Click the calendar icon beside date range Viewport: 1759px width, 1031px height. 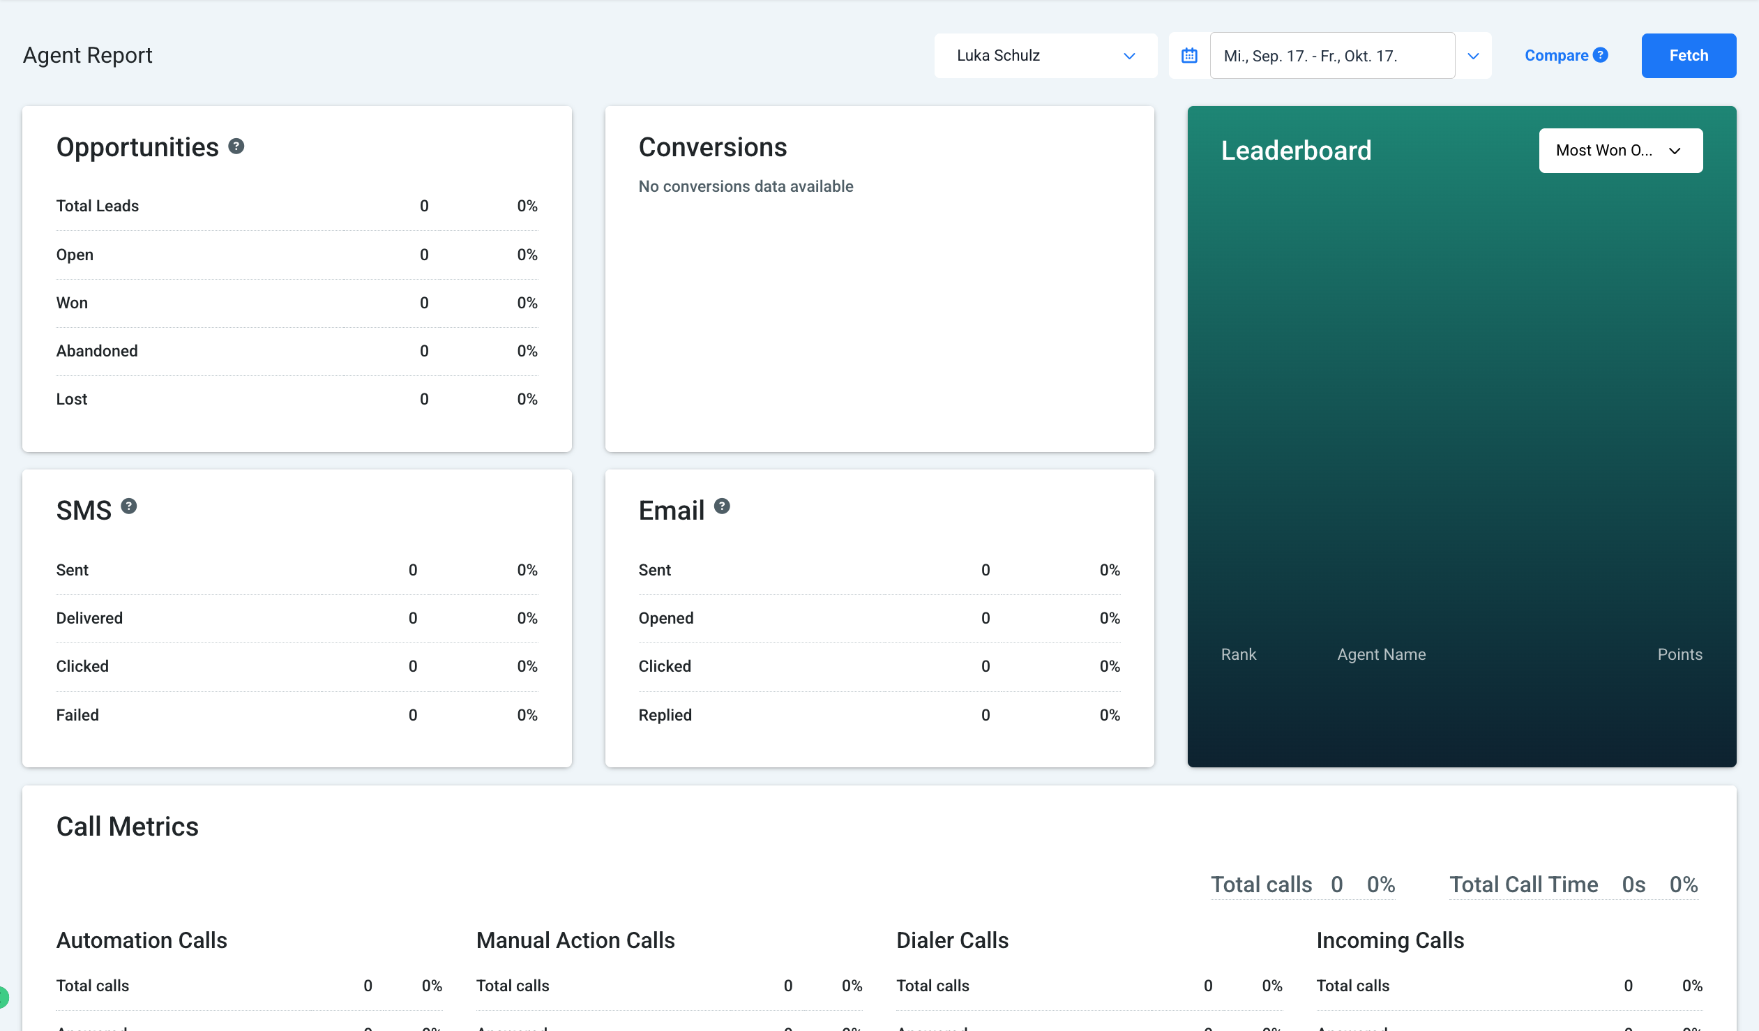(x=1188, y=56)
